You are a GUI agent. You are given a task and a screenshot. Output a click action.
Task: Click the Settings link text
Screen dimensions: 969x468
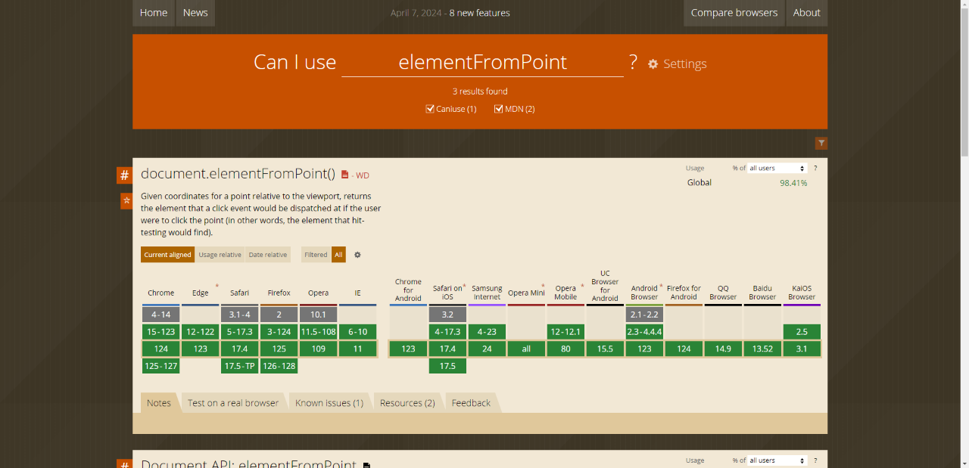pos(684,64)
